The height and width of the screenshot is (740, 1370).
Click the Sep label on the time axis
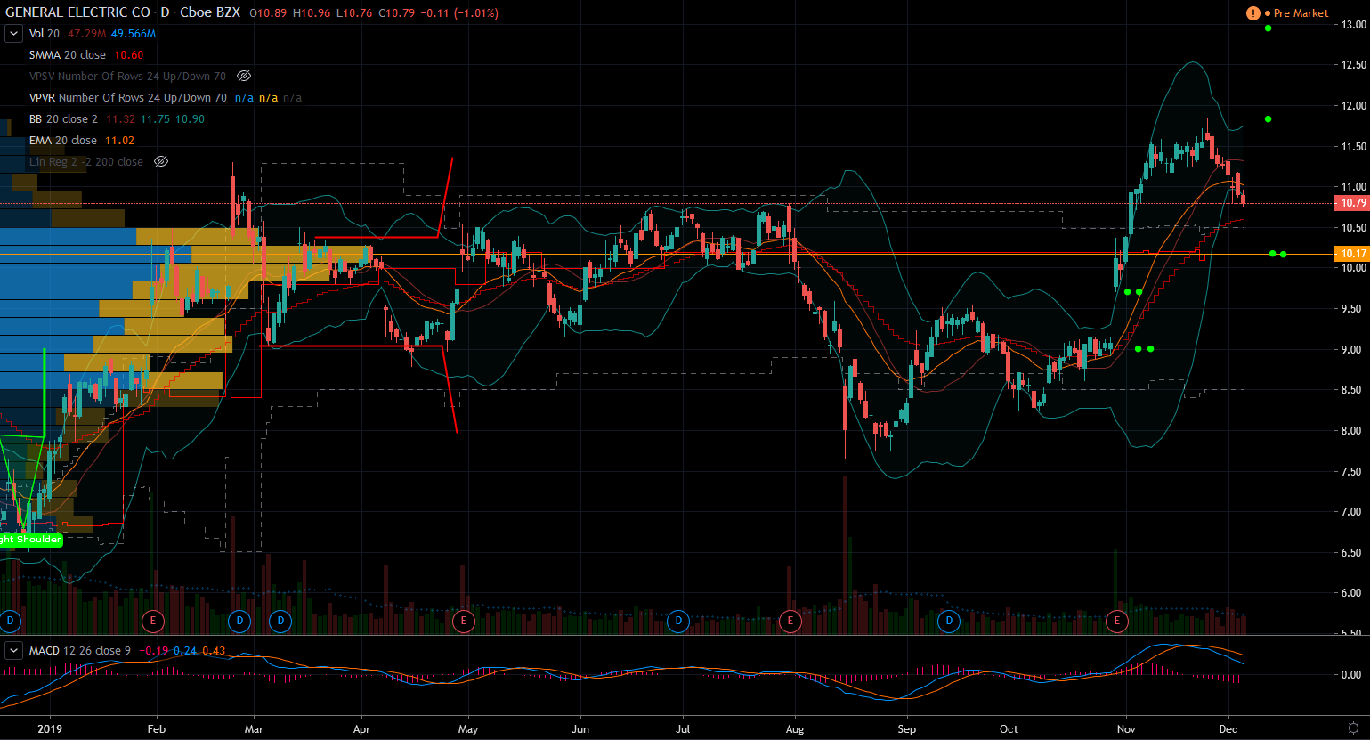tap(907, 729)
